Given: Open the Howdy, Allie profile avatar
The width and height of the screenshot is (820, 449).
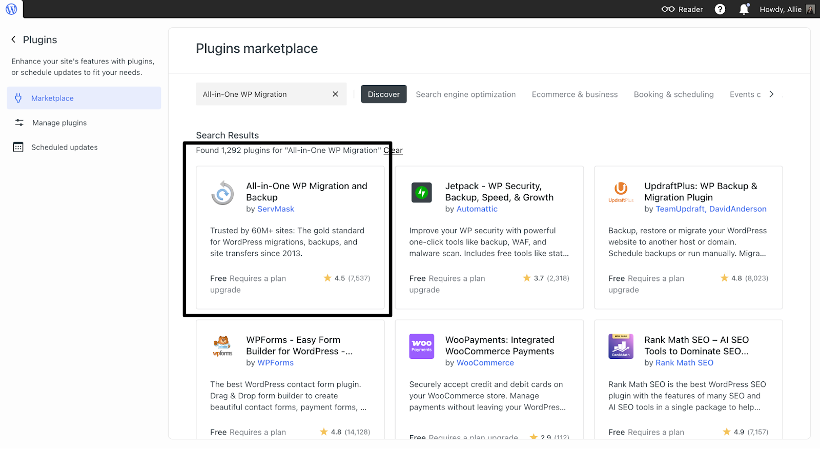Looking at the screenshot, I should pos(810,9).
